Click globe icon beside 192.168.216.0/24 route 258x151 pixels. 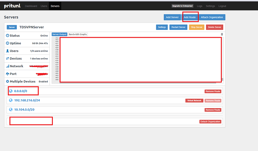(x=11, y=100)
